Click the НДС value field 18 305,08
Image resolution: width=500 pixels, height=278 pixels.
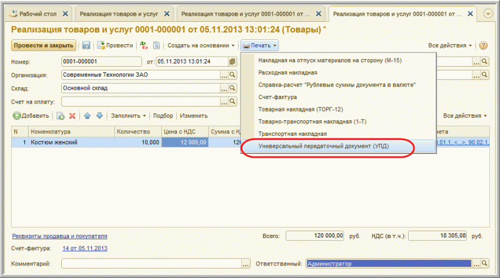[437, 236]
